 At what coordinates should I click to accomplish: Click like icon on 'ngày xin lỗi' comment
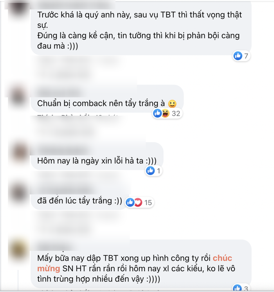click(x=150, y=171)
